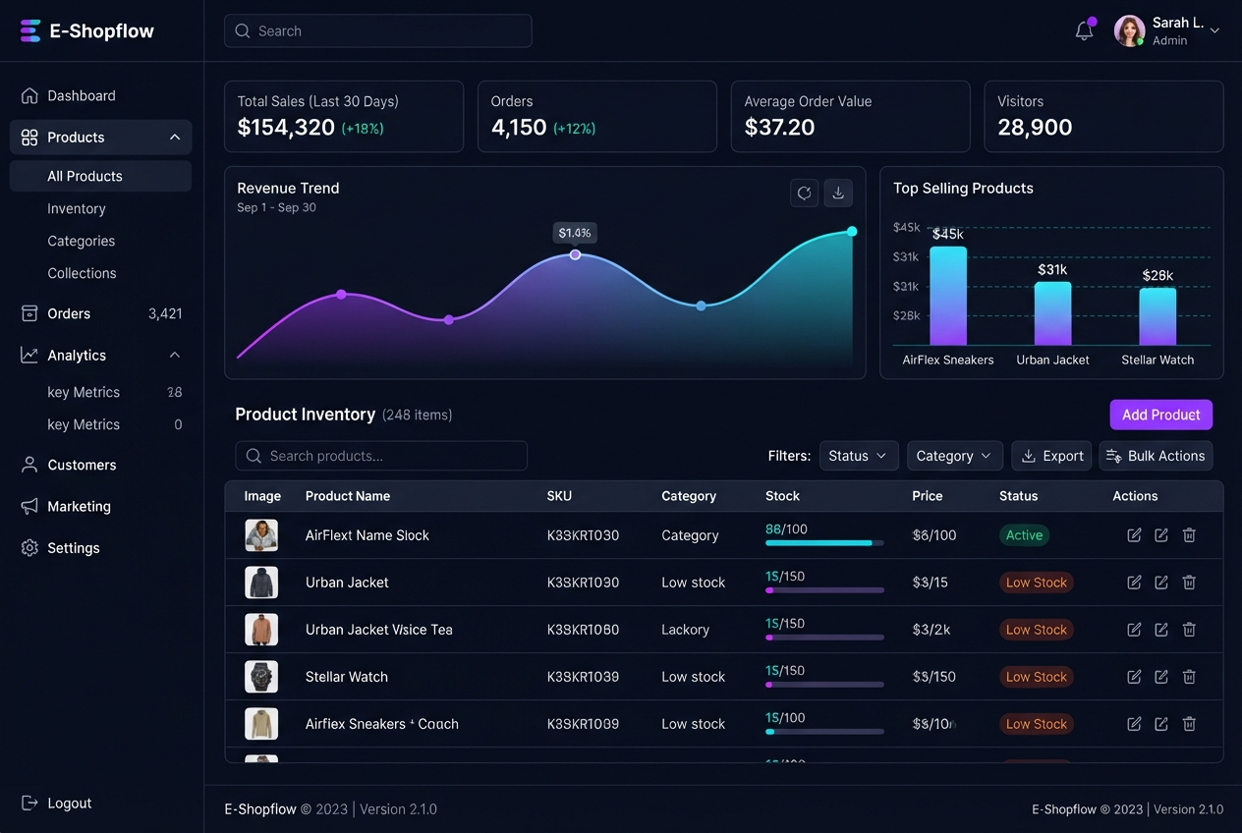Click the Stellar Watch stock progress bar
This screenshot has width=1242, height=833.
824,685
